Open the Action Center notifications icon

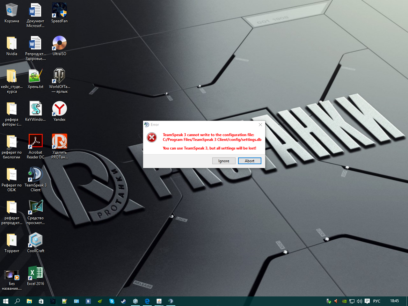tap(367, 301)
